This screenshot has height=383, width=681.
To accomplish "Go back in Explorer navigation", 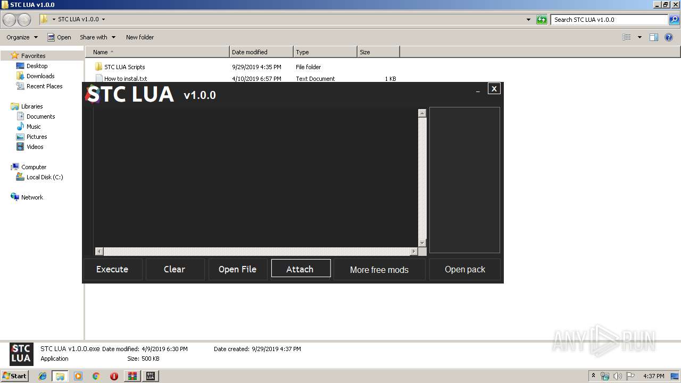I will (x=10, y=20).
